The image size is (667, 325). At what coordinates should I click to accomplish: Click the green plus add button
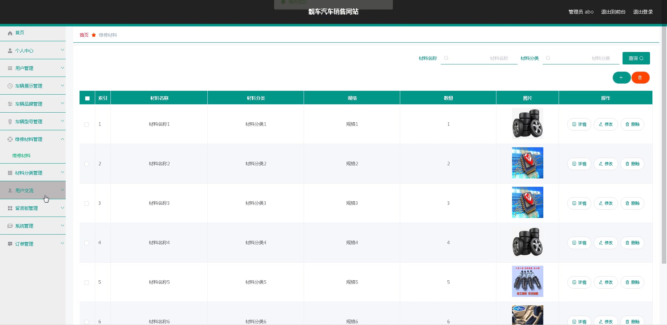pyautogui.click(x=621, y=78)
